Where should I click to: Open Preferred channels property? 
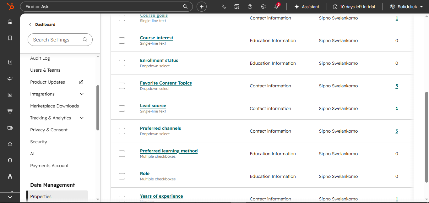(160, 128)
